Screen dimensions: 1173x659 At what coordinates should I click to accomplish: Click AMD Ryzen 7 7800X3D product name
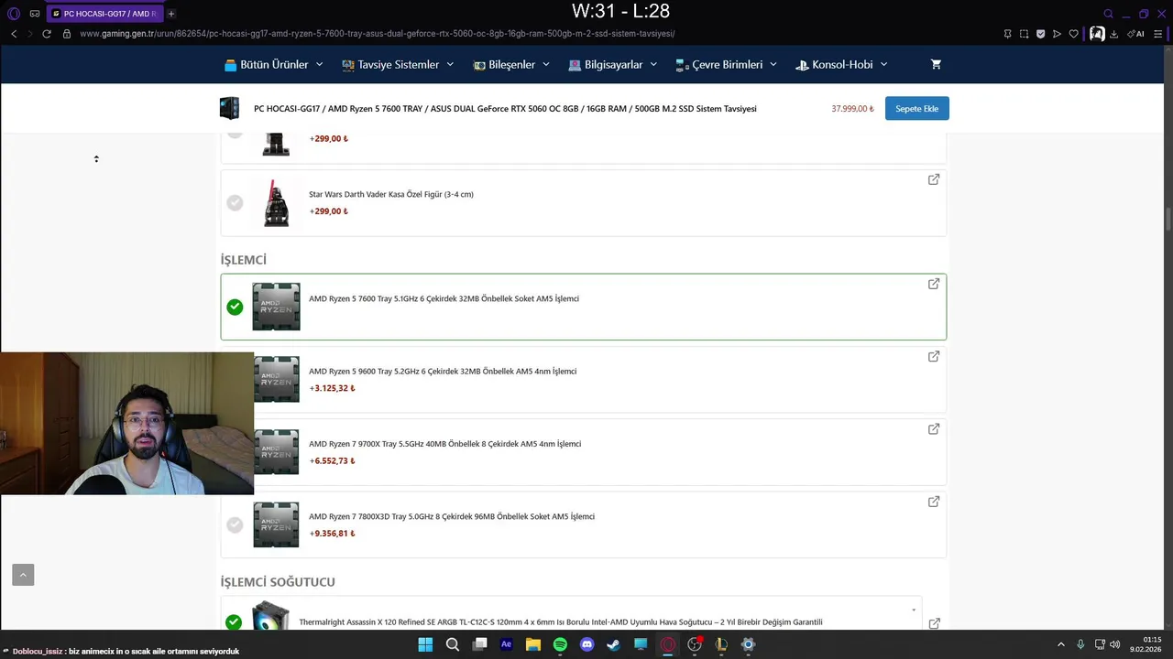coord(452,516)
